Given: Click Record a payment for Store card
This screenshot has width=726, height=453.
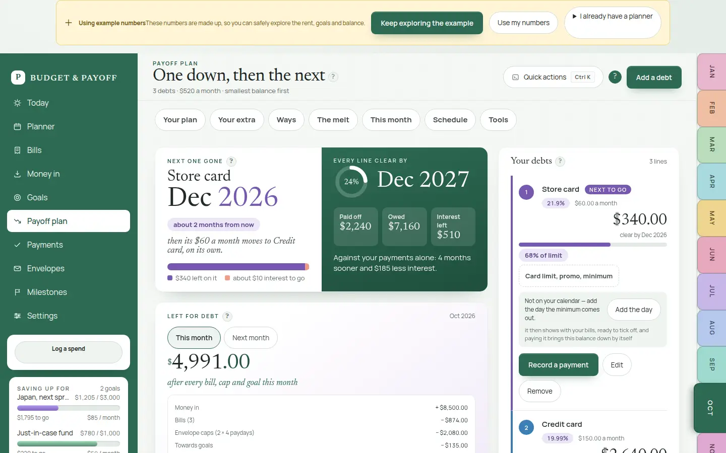Looking at the screenshot, I should point(559,365).
